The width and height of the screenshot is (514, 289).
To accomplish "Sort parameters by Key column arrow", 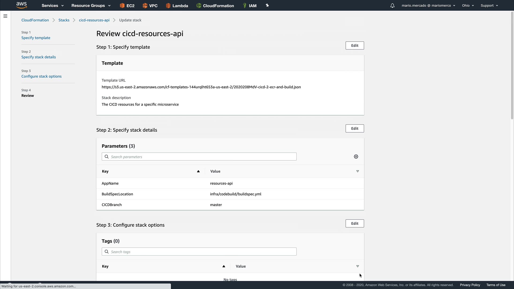I will [x=198, y=171].
